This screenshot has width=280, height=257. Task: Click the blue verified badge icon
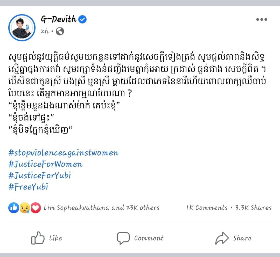[x=83, y=19]
